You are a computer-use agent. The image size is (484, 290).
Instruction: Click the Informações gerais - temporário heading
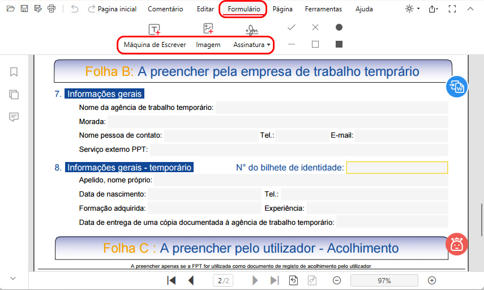click(129, 168)
